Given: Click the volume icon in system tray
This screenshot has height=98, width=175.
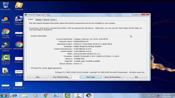Looking at the screenshot, I should pos(149,96).
